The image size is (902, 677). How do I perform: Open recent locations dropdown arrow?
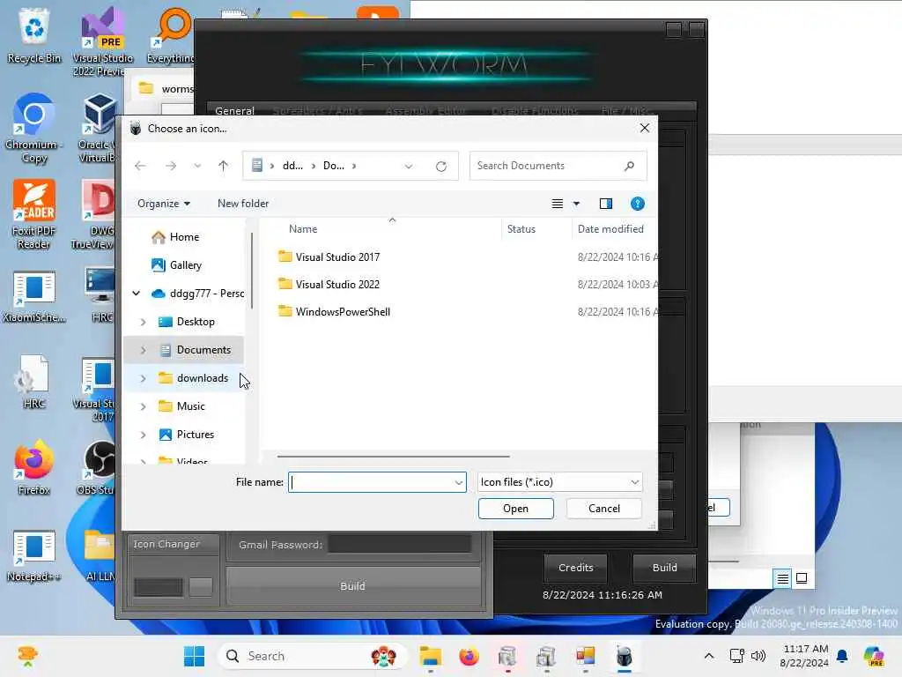click(x=197, y=166)
